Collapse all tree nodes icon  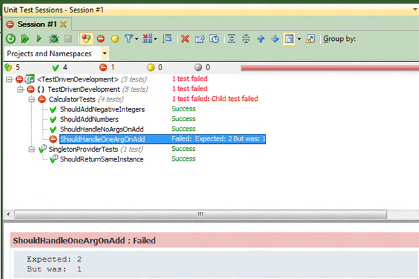pyautogui.click(x=246, y=39)
